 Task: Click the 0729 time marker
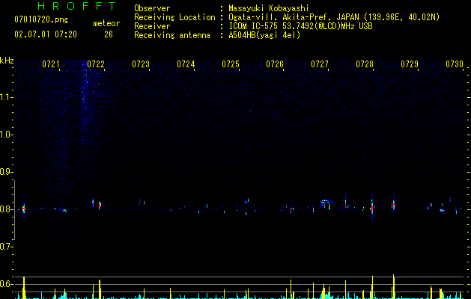(410, 64)
